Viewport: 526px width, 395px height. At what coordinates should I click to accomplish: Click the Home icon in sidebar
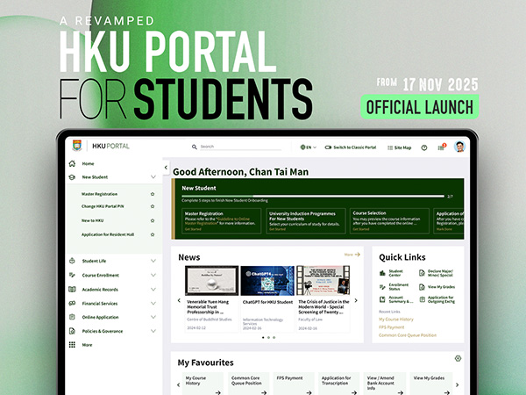coord(72,163)
